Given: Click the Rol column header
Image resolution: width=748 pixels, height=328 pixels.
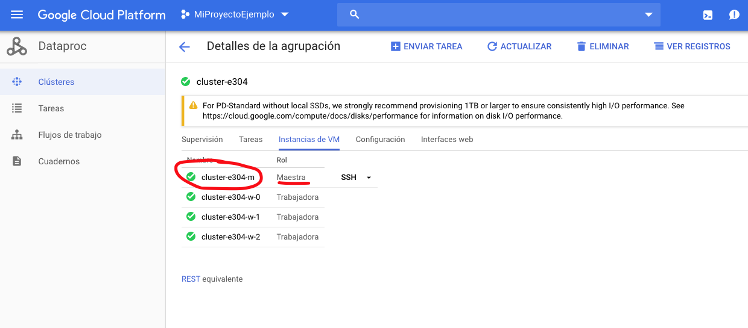Looking at the screenshot, I should click(282, 160).
